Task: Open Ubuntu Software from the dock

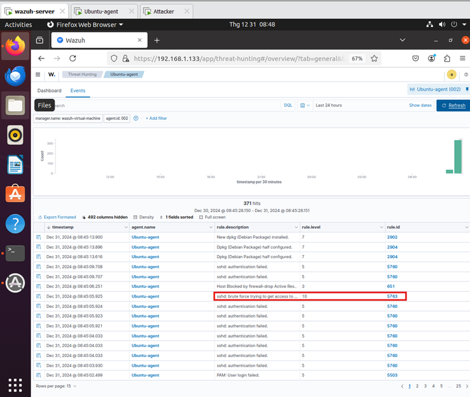Action: [x=15, y=194]
